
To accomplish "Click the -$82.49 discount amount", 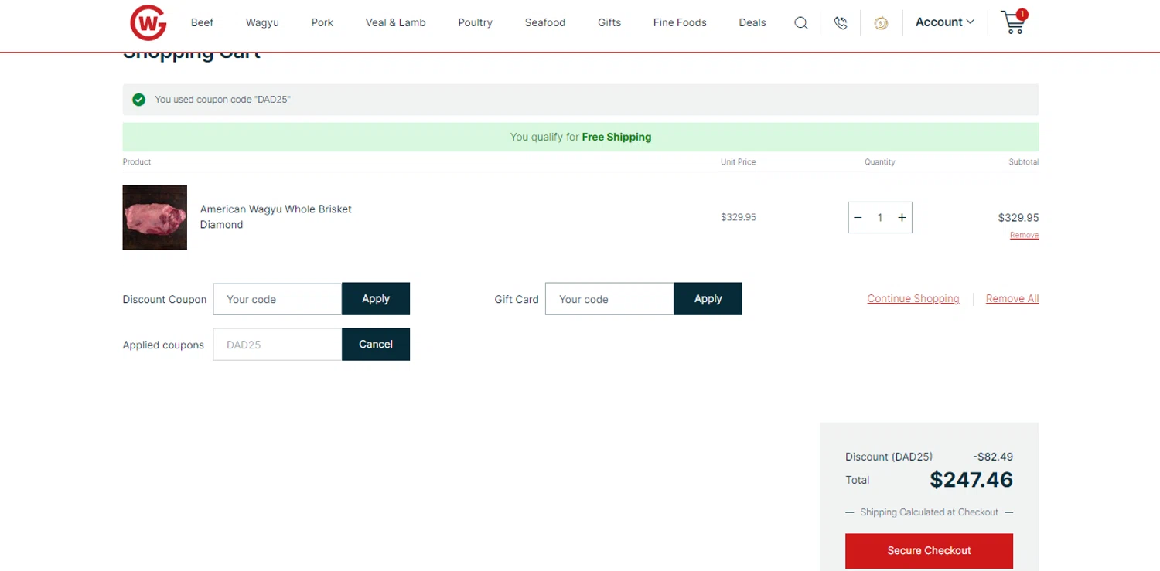I will coord(993,457).
